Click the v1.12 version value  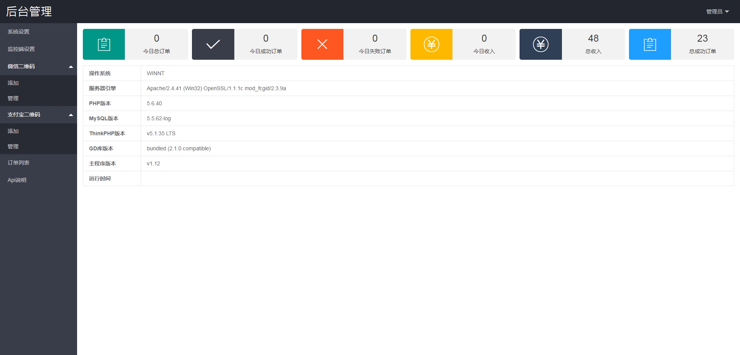[x=153, y=163]
